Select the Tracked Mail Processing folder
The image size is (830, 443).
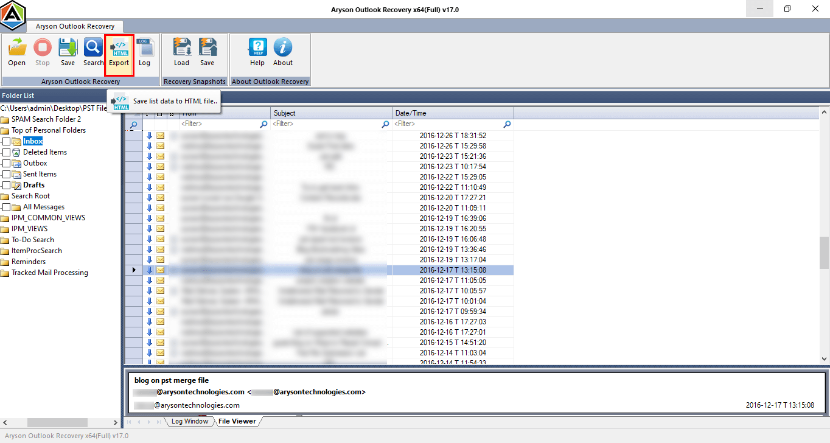pyautogui.click(x=50, y=273)
